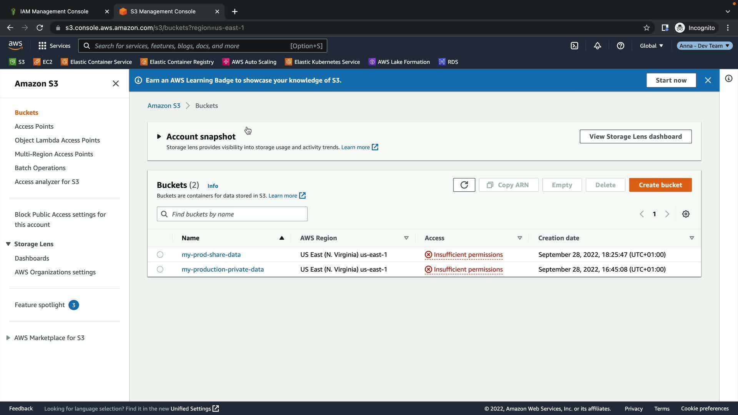Open Access Points in sidebar
The width and height of the screenshot is (738, 415).
click(34, 126)
